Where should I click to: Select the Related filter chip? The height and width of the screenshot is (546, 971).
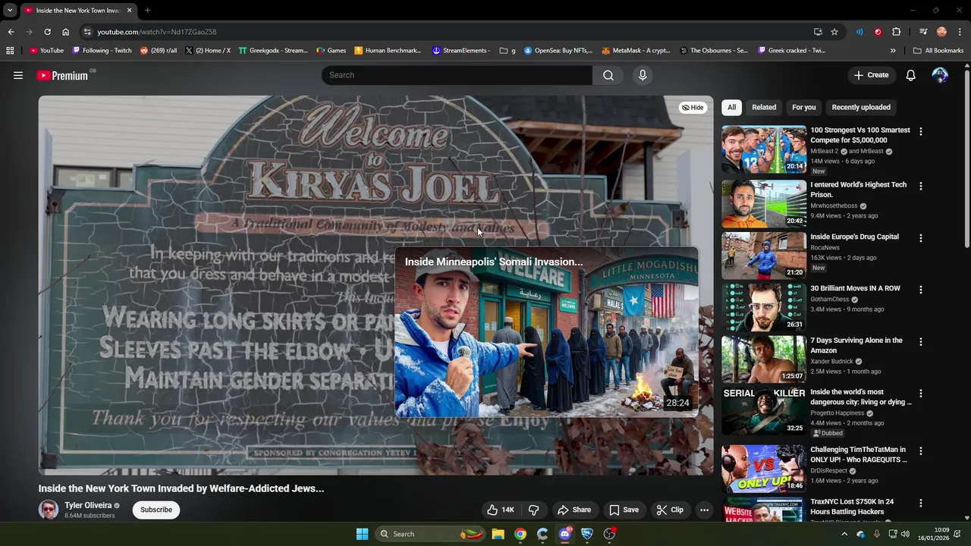pyautogui.click(x=764, y=107)
